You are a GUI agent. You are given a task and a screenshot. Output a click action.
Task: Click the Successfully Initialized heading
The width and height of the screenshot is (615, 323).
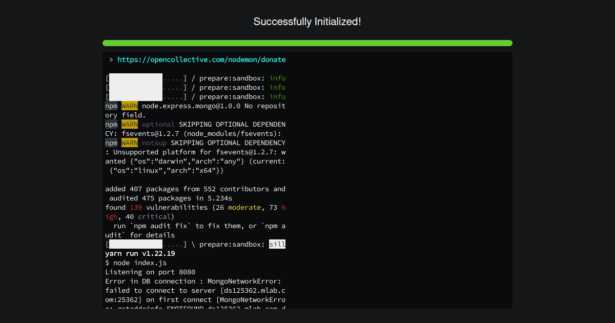coord(307,22)
